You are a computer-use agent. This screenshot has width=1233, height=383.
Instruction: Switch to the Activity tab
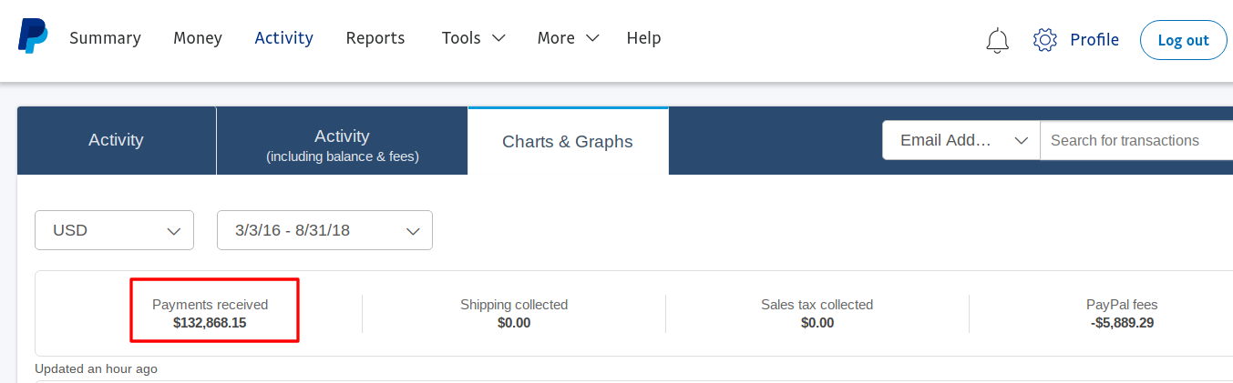pyautogui.click(x=116, y=140)
